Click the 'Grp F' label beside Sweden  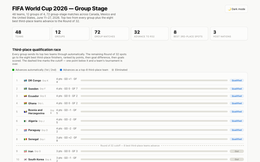coord(43,89)
